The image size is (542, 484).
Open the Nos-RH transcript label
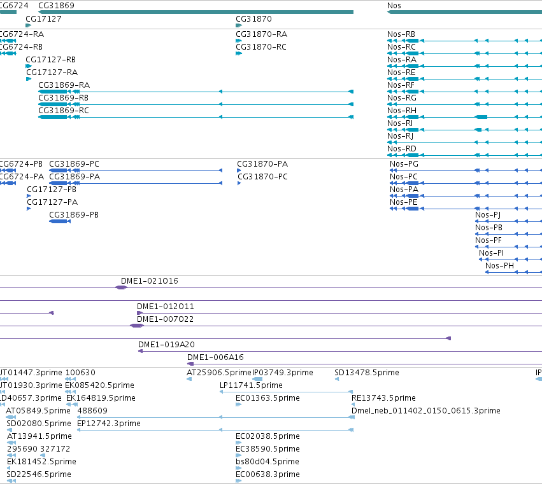402,111
